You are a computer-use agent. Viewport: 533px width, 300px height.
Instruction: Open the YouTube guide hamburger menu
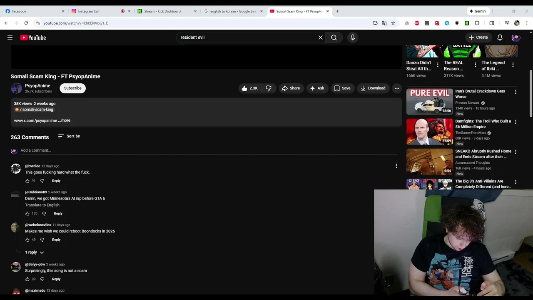coord(10,37)
